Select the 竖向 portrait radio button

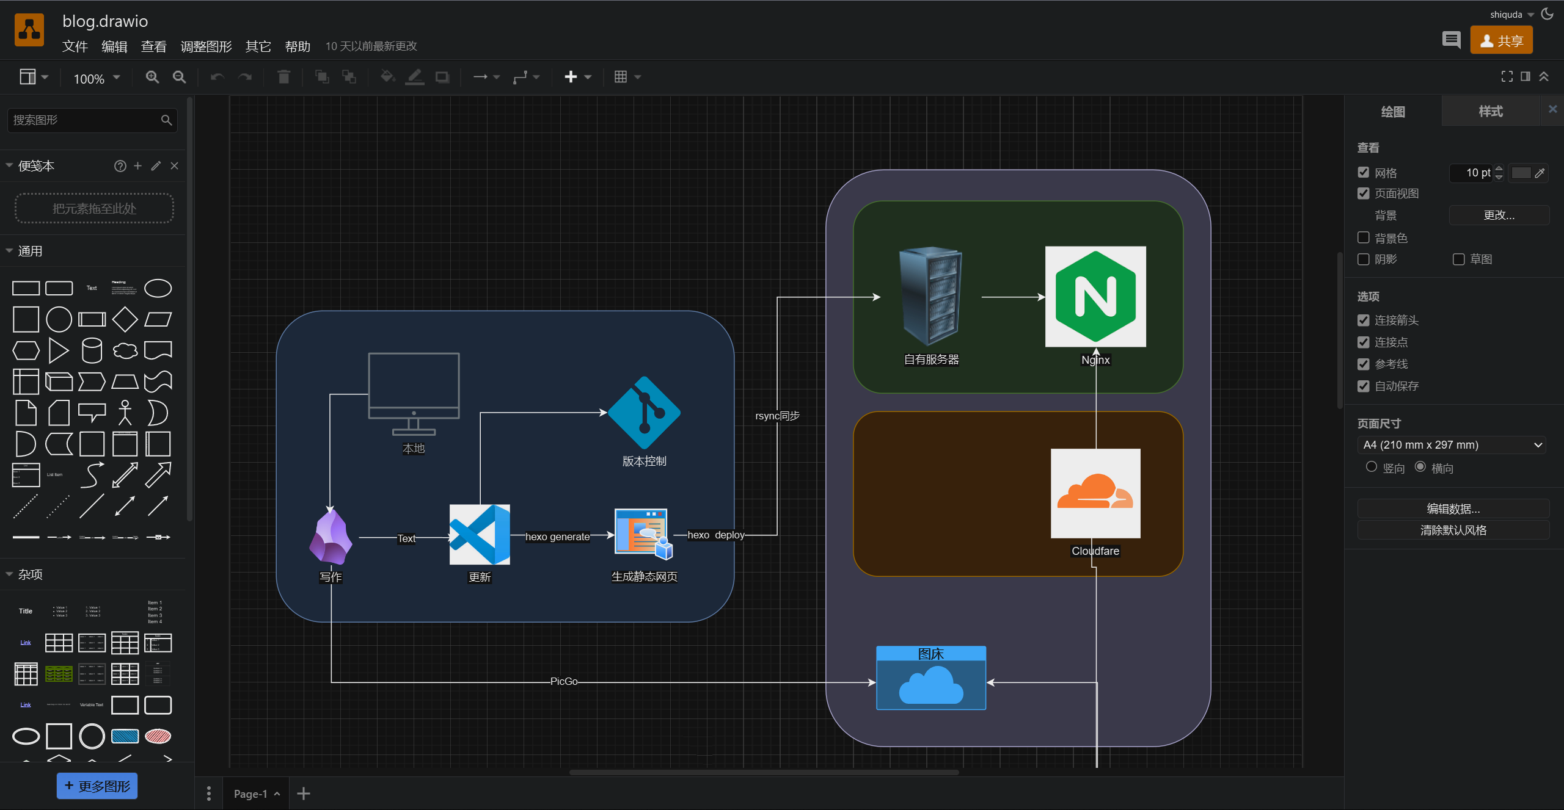[1372, 467]
